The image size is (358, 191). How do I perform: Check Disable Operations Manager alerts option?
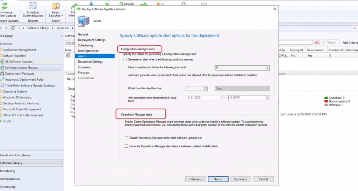[x=126, y=138]
